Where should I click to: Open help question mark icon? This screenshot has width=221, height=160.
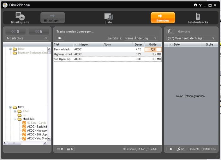200,5
